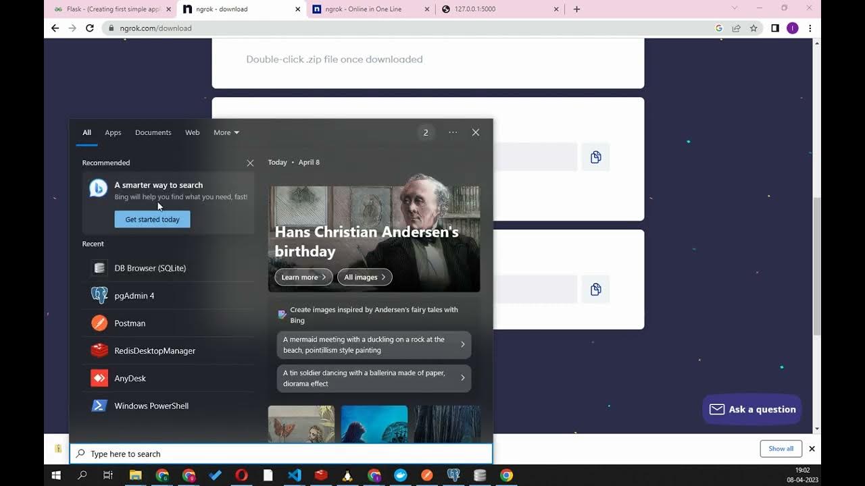Click the pgAdmin elephant icon in the taskbar
The height and width of the screenshot is (486, 865).
(x=453, y=475)
